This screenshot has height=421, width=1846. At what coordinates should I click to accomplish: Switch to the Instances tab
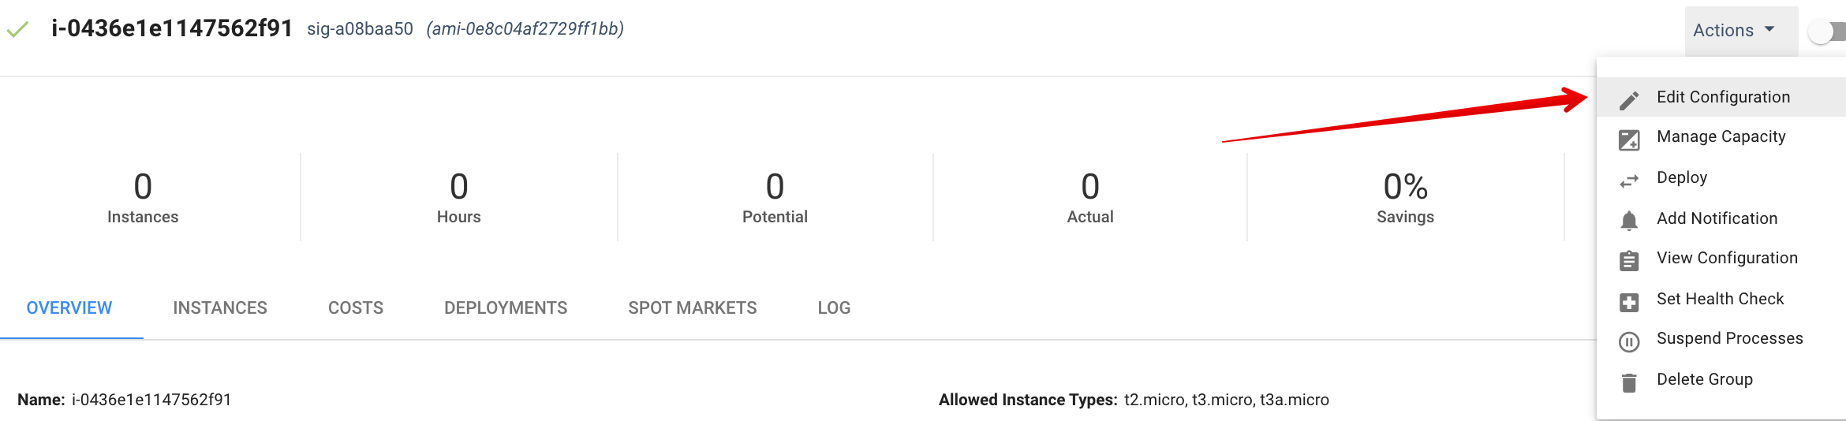pyautogui.click(x=220, y=308)
